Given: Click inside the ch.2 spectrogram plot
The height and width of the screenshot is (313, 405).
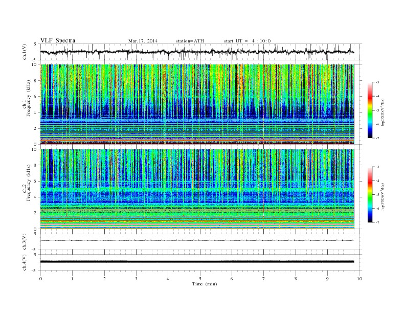Looking at the screenshot, I should coord(197,189).
